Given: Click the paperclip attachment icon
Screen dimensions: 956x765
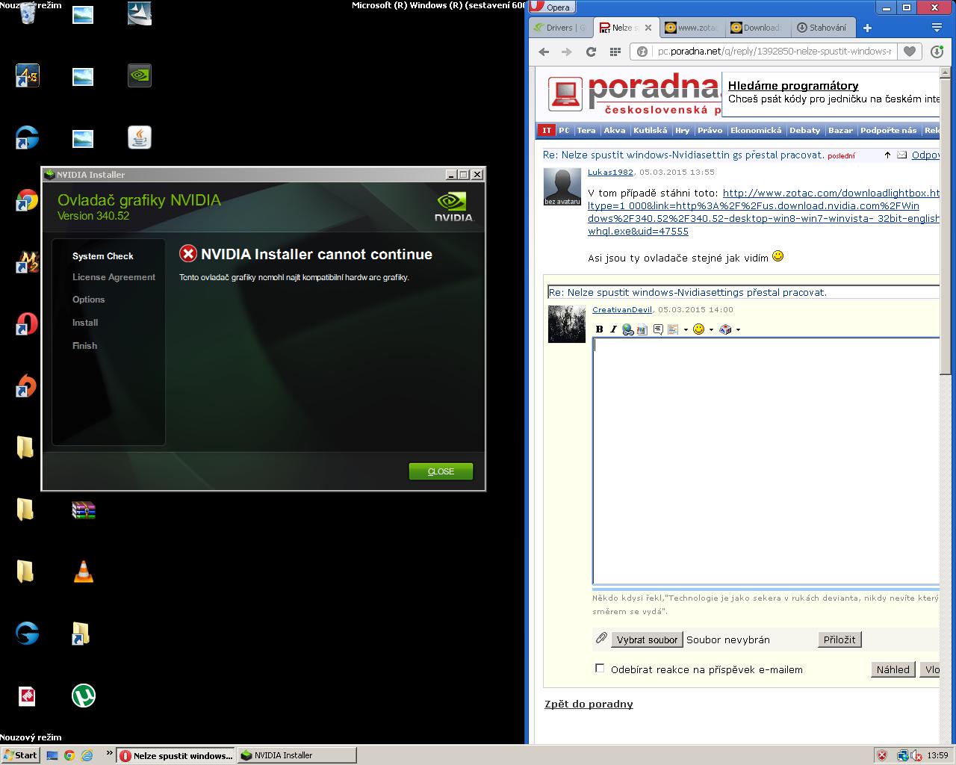Looking at the screenshot, I should (601, 638).
